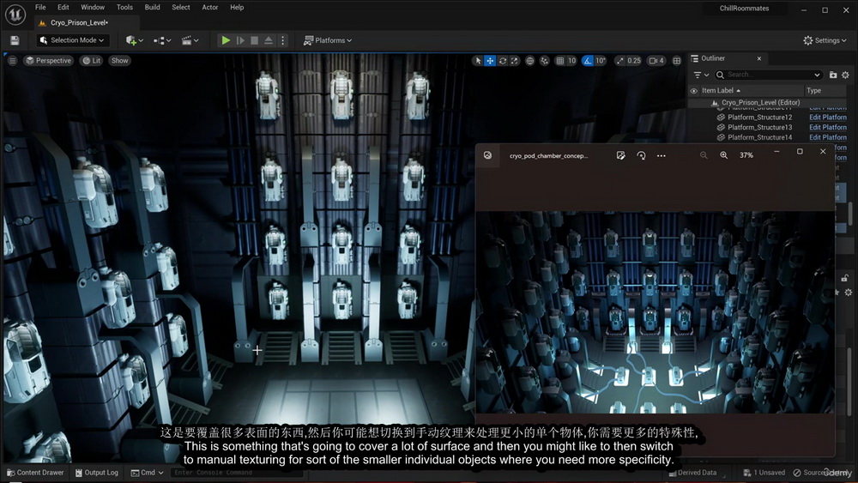Open the Help menu
Screen dimensions: 858x483
[237, 7]
